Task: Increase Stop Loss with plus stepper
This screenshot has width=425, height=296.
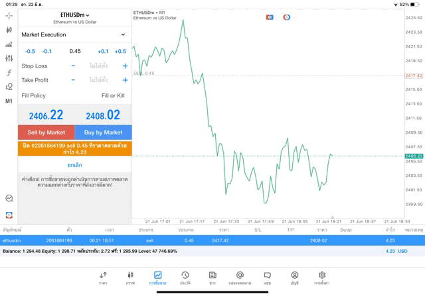Action: pyautogui.click(x=125, y=66)
